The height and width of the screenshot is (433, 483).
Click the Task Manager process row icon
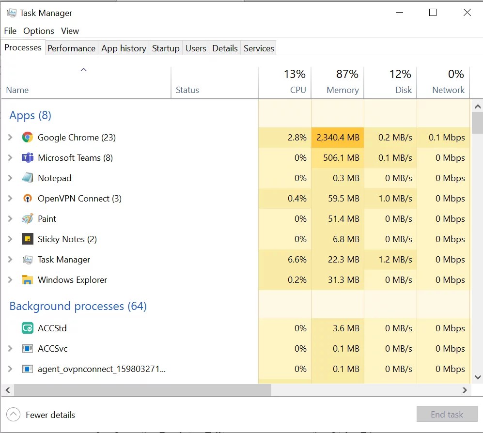coord(28,260)
